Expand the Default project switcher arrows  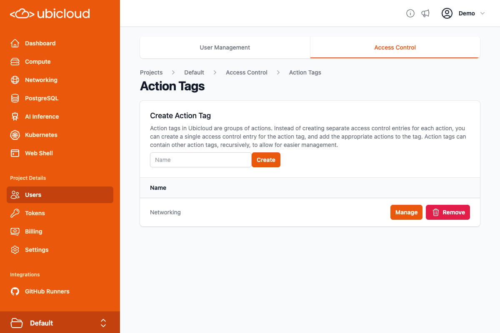[103, 323]
